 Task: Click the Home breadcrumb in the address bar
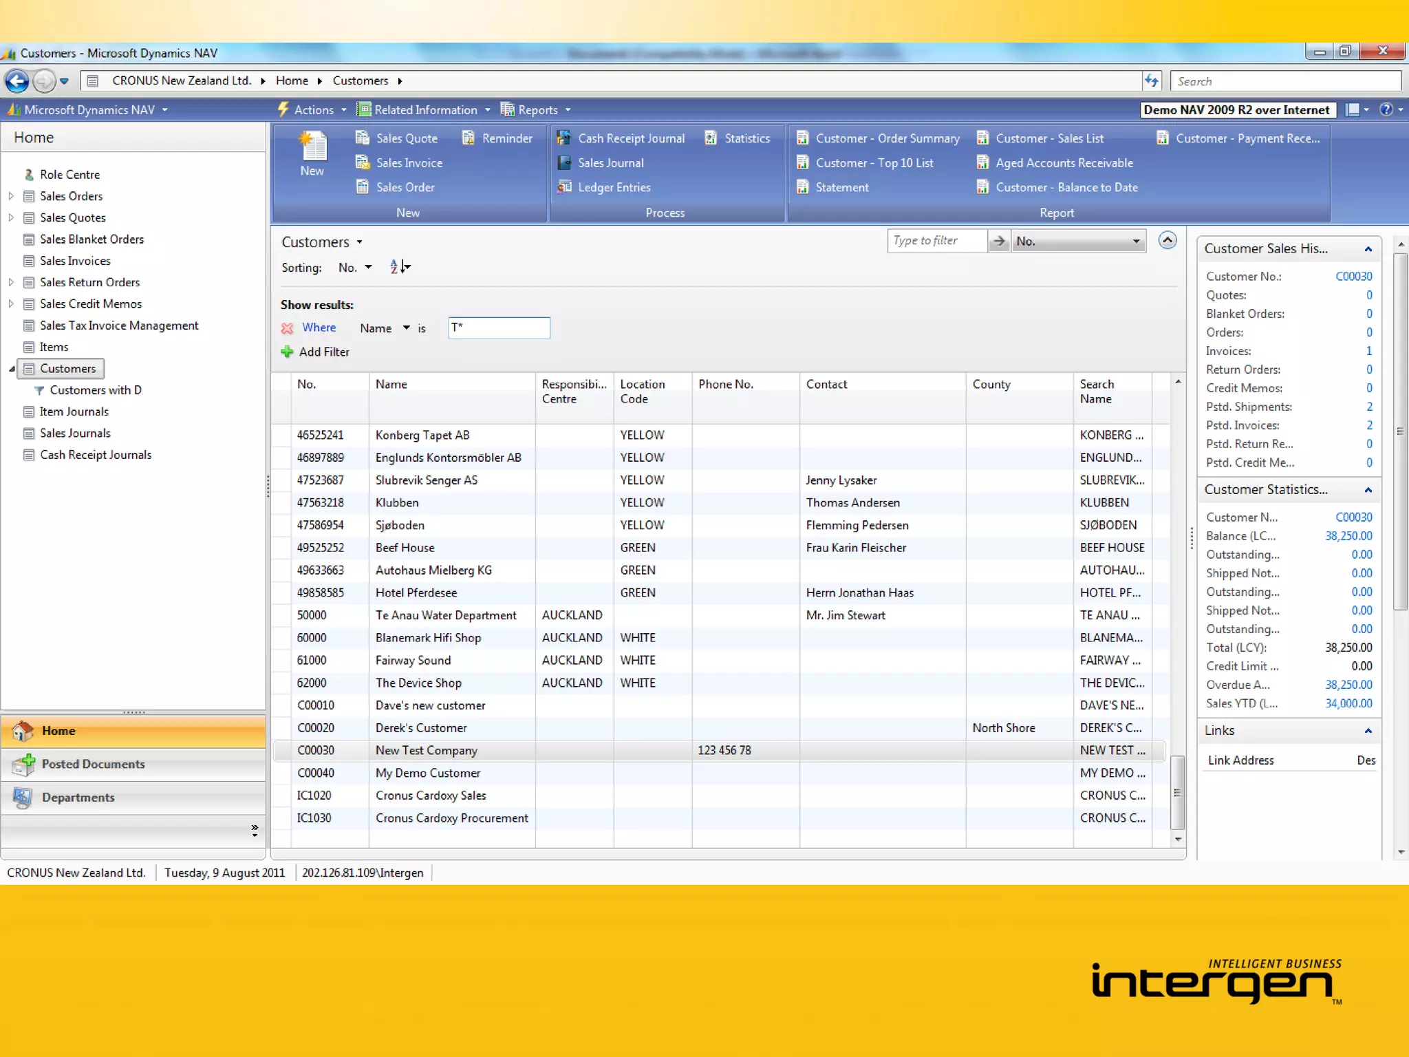click(x=292, y=81)
